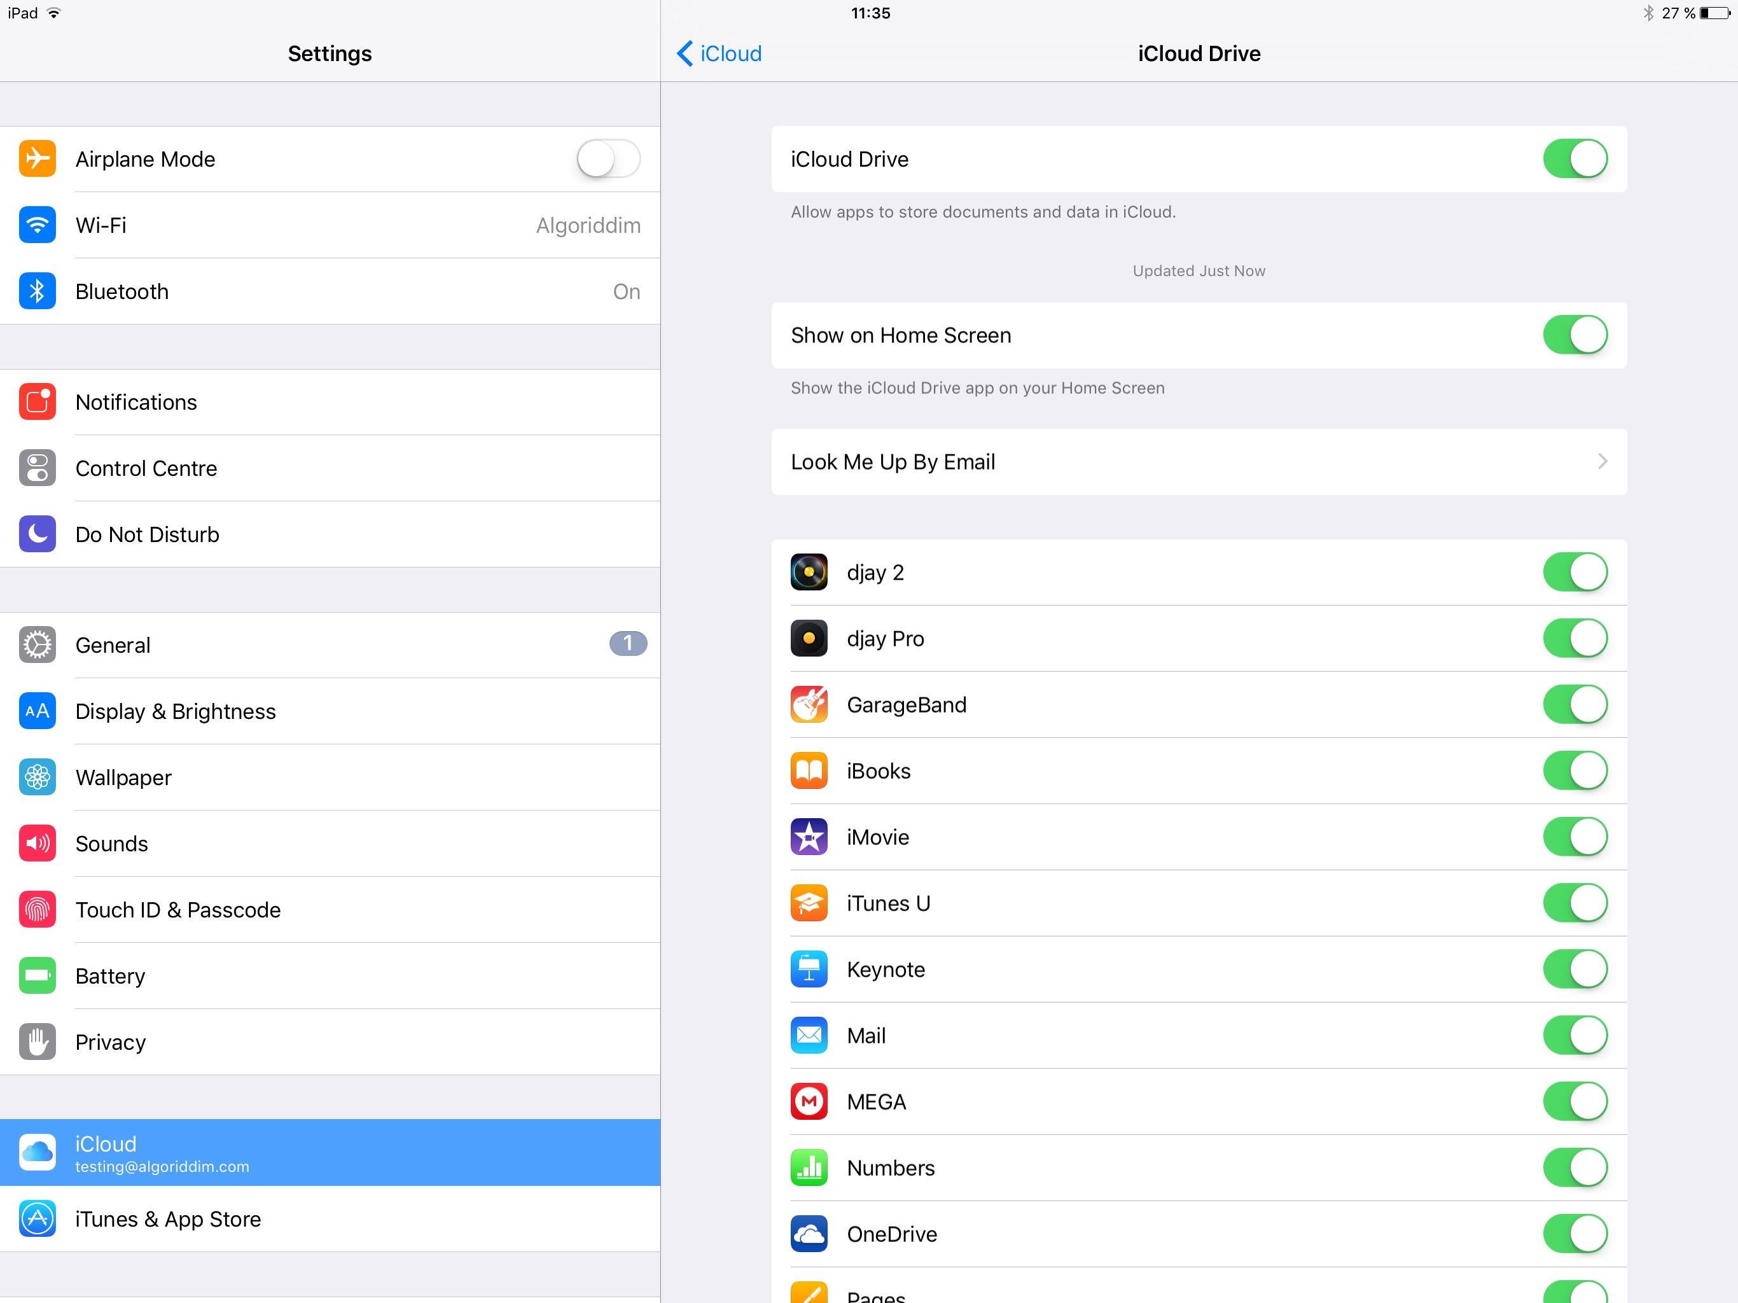Turn off Keynote iCloud switch
This screenshot has height=1303, width=1738.
coord(1575,968)
